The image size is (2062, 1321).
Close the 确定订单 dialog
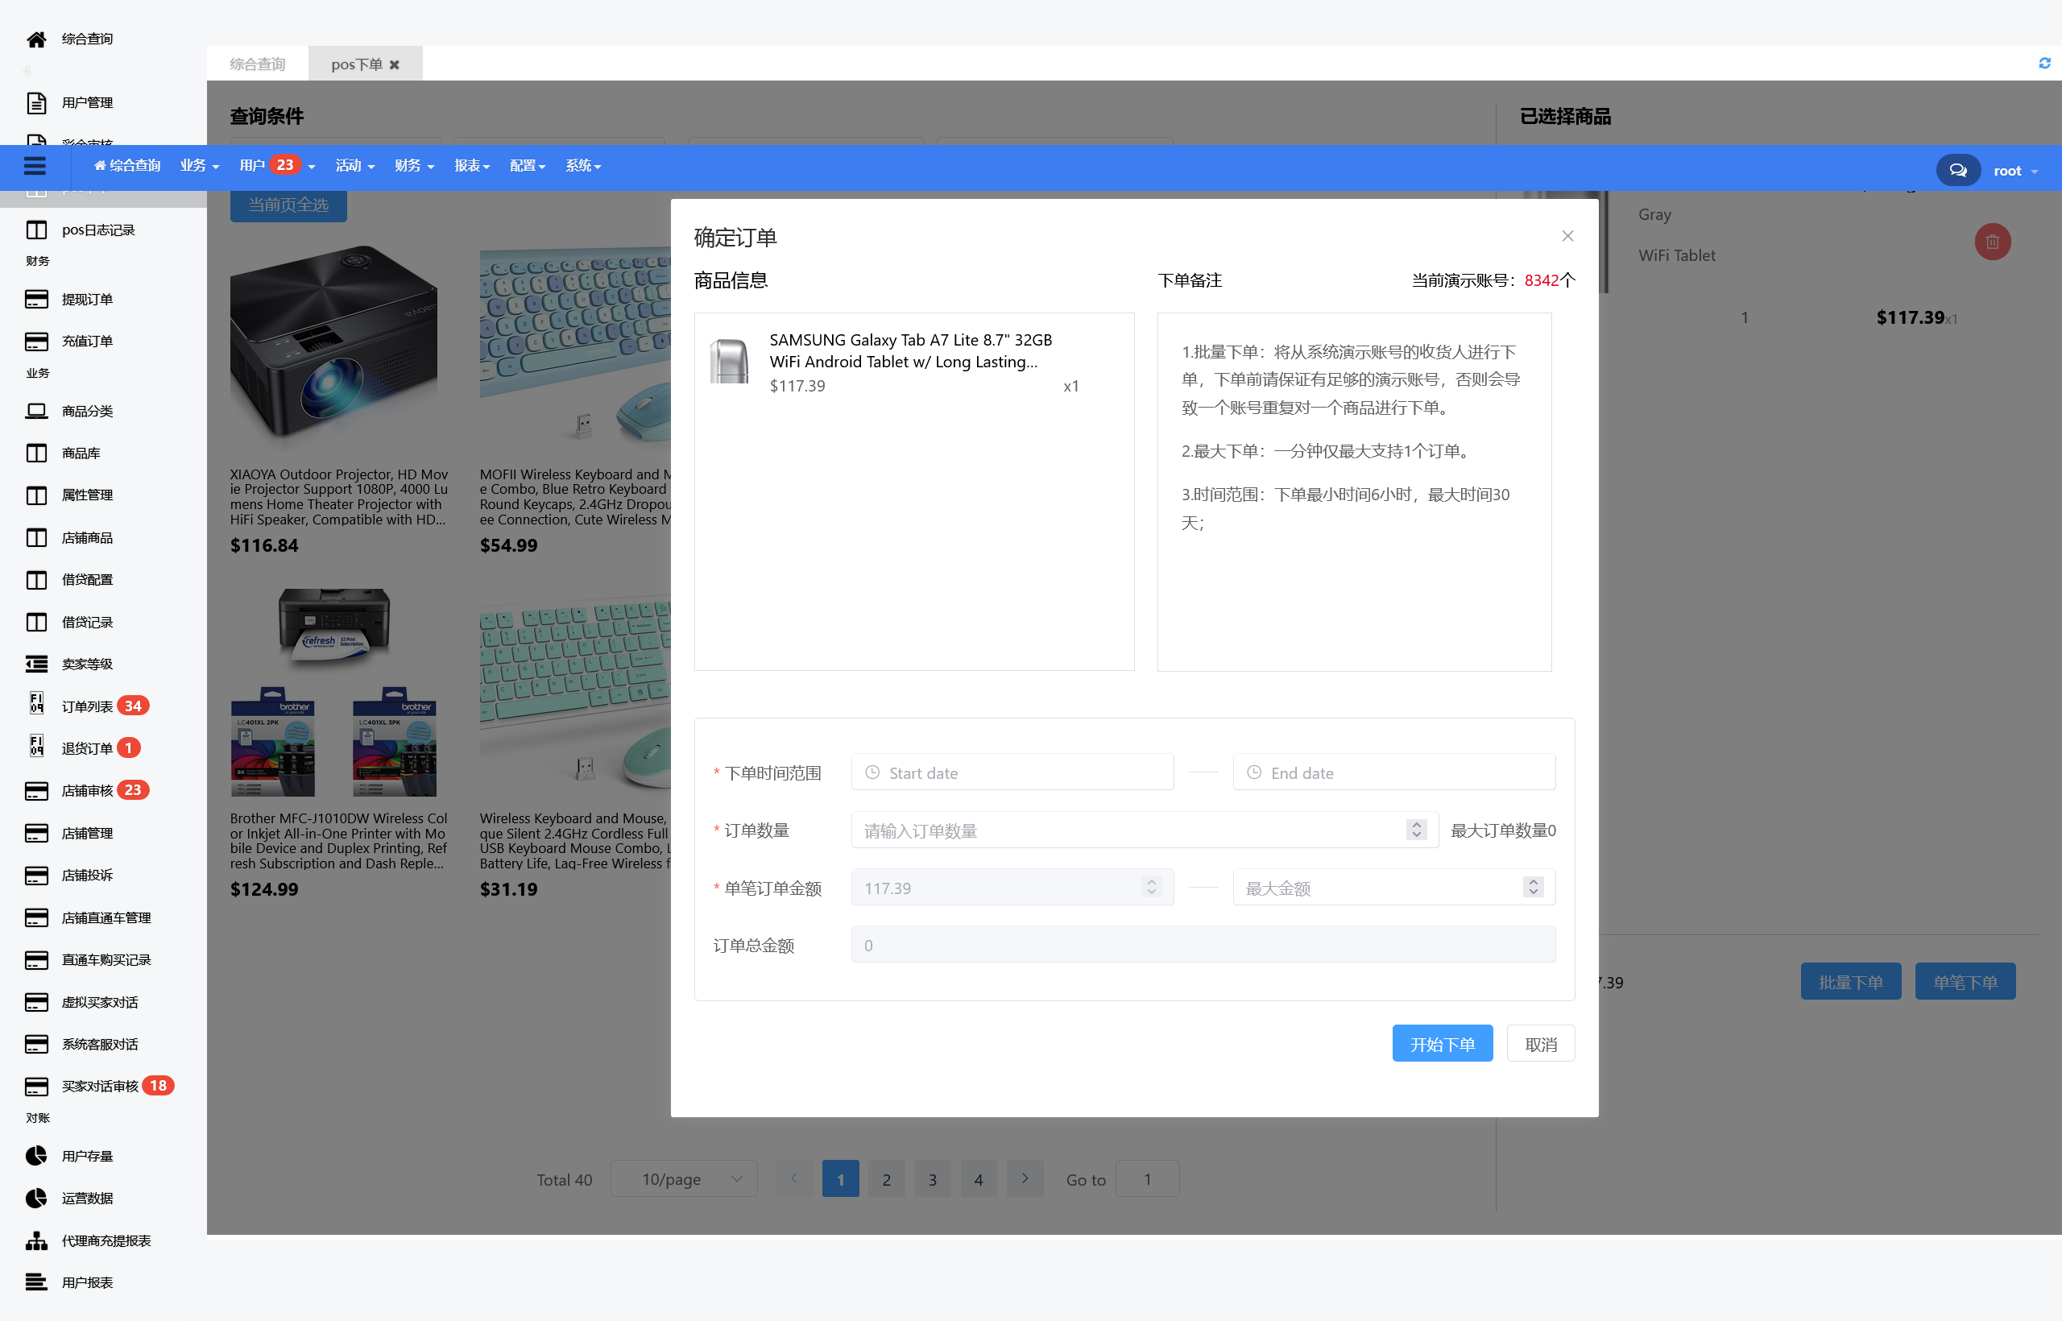click(1567, 237)
